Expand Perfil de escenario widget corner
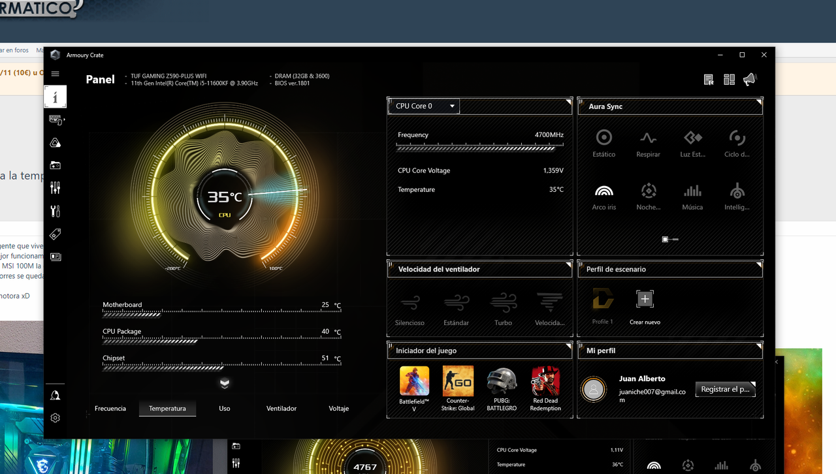This screenshot has height=474, width=836. click(x=759, y=264)
